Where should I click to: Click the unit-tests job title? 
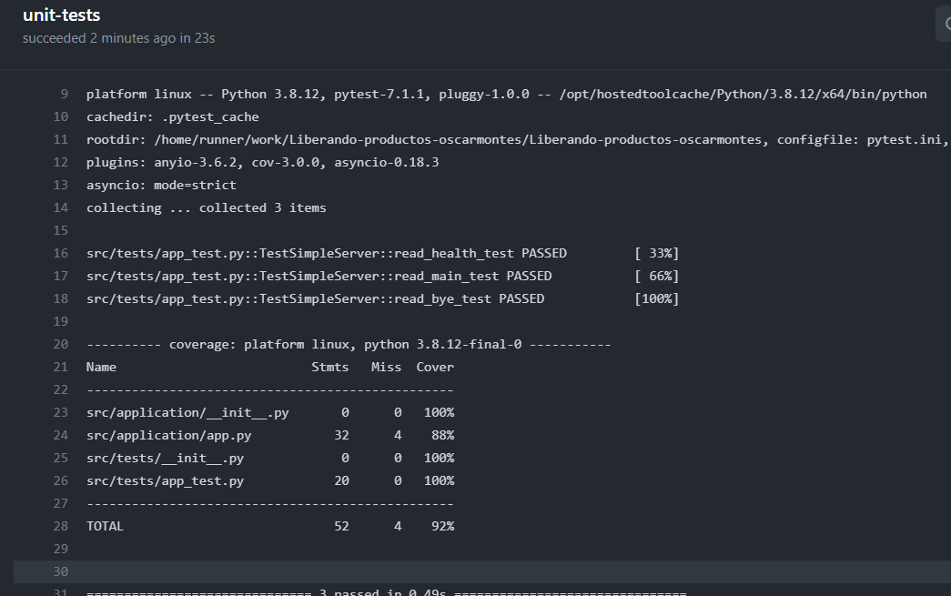click(x=61, y=15)
